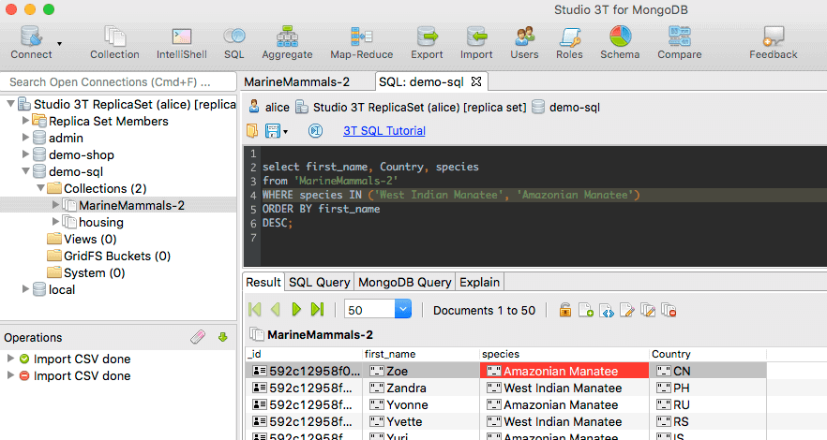Expand the local database
The height and width of the screenshot is (440, 827).
coord(24,289)
